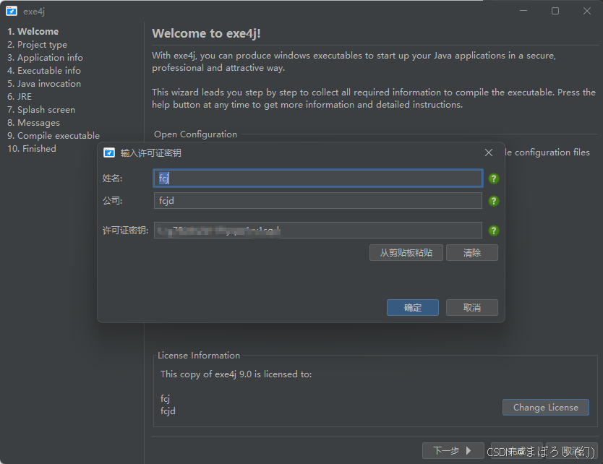Select step 7. Splash screen

coord(41,110)
